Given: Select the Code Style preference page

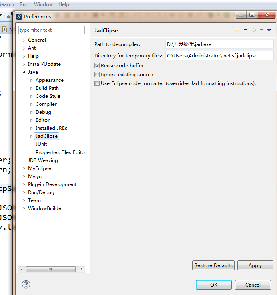Looking at the screenshot, I should pyautogui.click(x=48, y=96).
